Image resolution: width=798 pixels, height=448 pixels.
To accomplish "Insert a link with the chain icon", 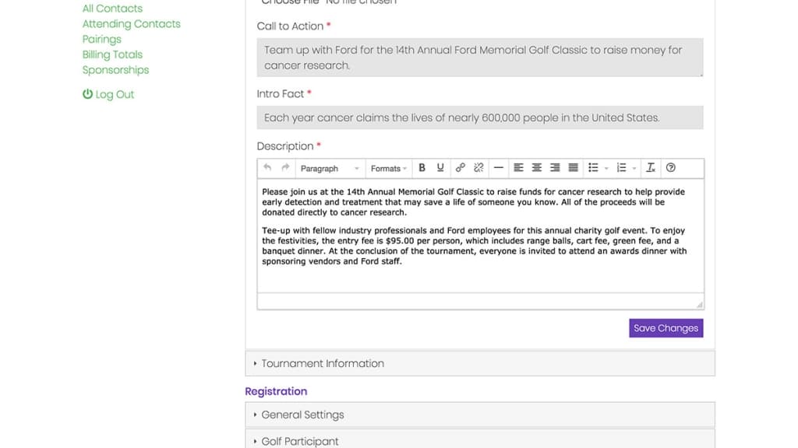I will [x=460, y=168].
